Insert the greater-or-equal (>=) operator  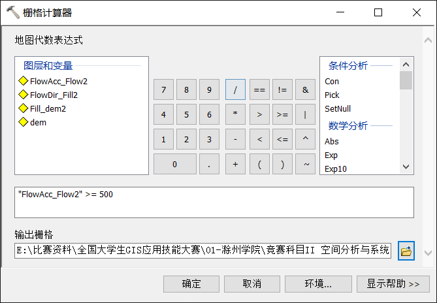point(282,114)
